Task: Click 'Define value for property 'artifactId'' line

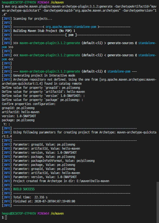Action: (43, 92)
